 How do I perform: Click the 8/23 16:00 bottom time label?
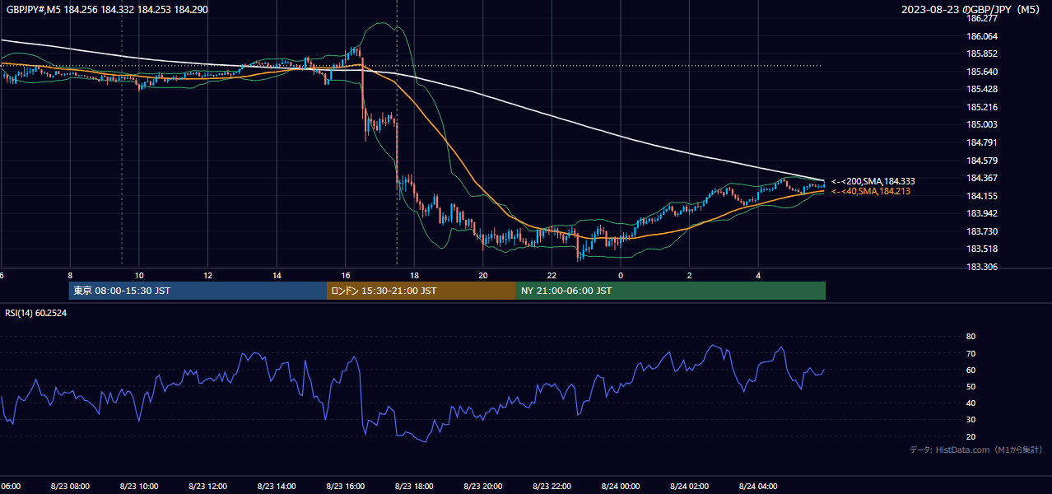pyautogui.click(x=346, y=486)
